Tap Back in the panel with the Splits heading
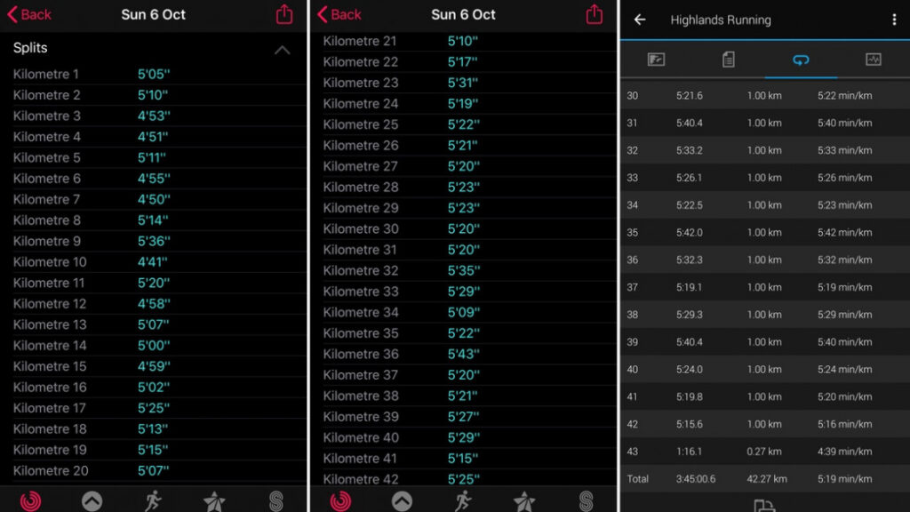The height and width of the screenshot is (512, 910). pyautogui.click(x=29, y=14)
